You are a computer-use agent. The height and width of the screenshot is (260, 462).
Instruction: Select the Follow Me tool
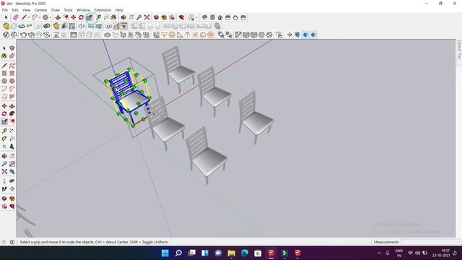tap(12, 114)
